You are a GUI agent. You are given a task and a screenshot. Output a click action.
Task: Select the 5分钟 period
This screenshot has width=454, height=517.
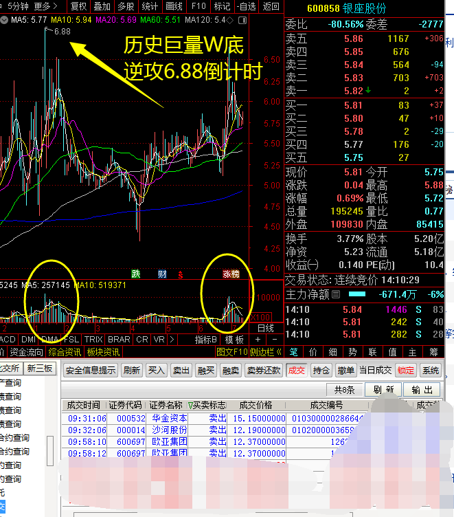pos(18,6)
